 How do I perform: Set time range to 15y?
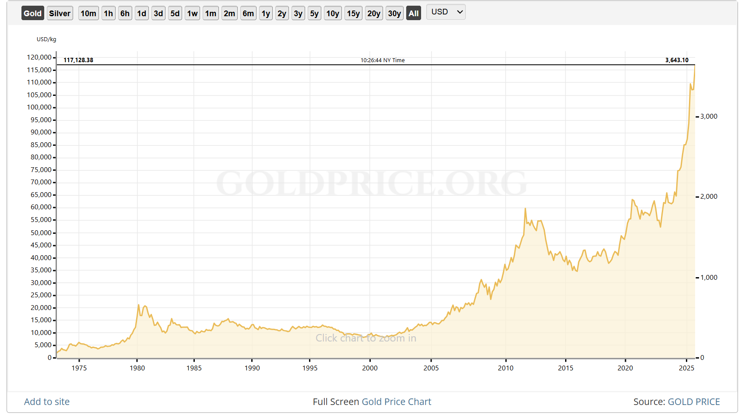353,13
